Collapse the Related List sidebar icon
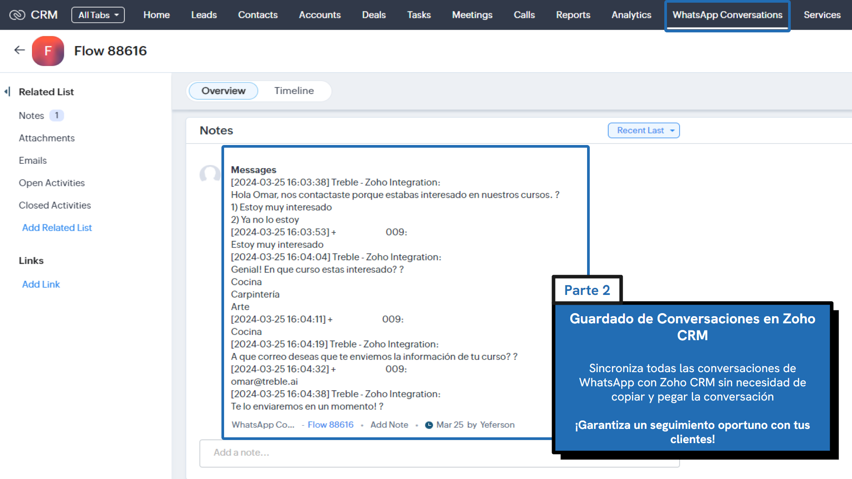The image size is (852, 479). (7, 92)
